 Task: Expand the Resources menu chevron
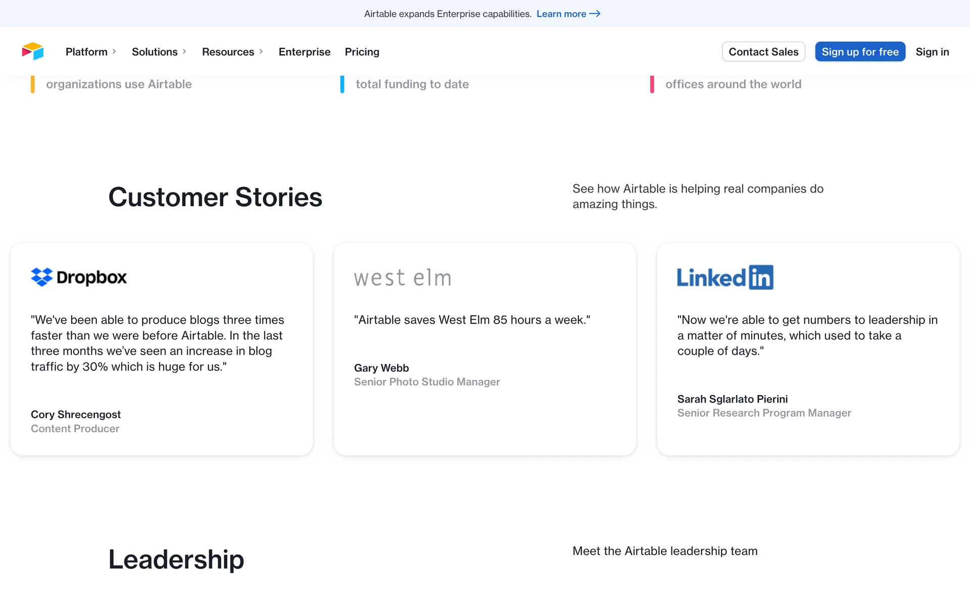point(261,52)
